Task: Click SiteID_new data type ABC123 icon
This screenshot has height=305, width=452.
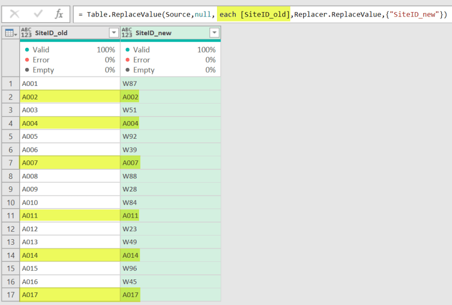Action: pos(127,33)
